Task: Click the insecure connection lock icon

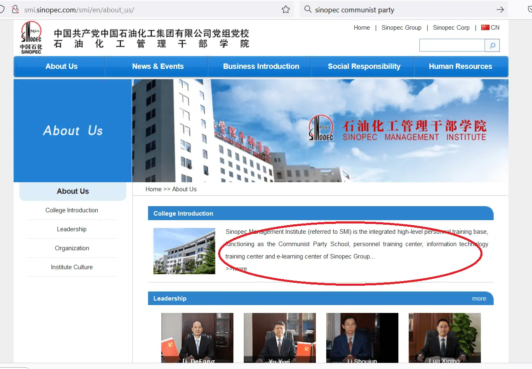Action: [15, 9]
